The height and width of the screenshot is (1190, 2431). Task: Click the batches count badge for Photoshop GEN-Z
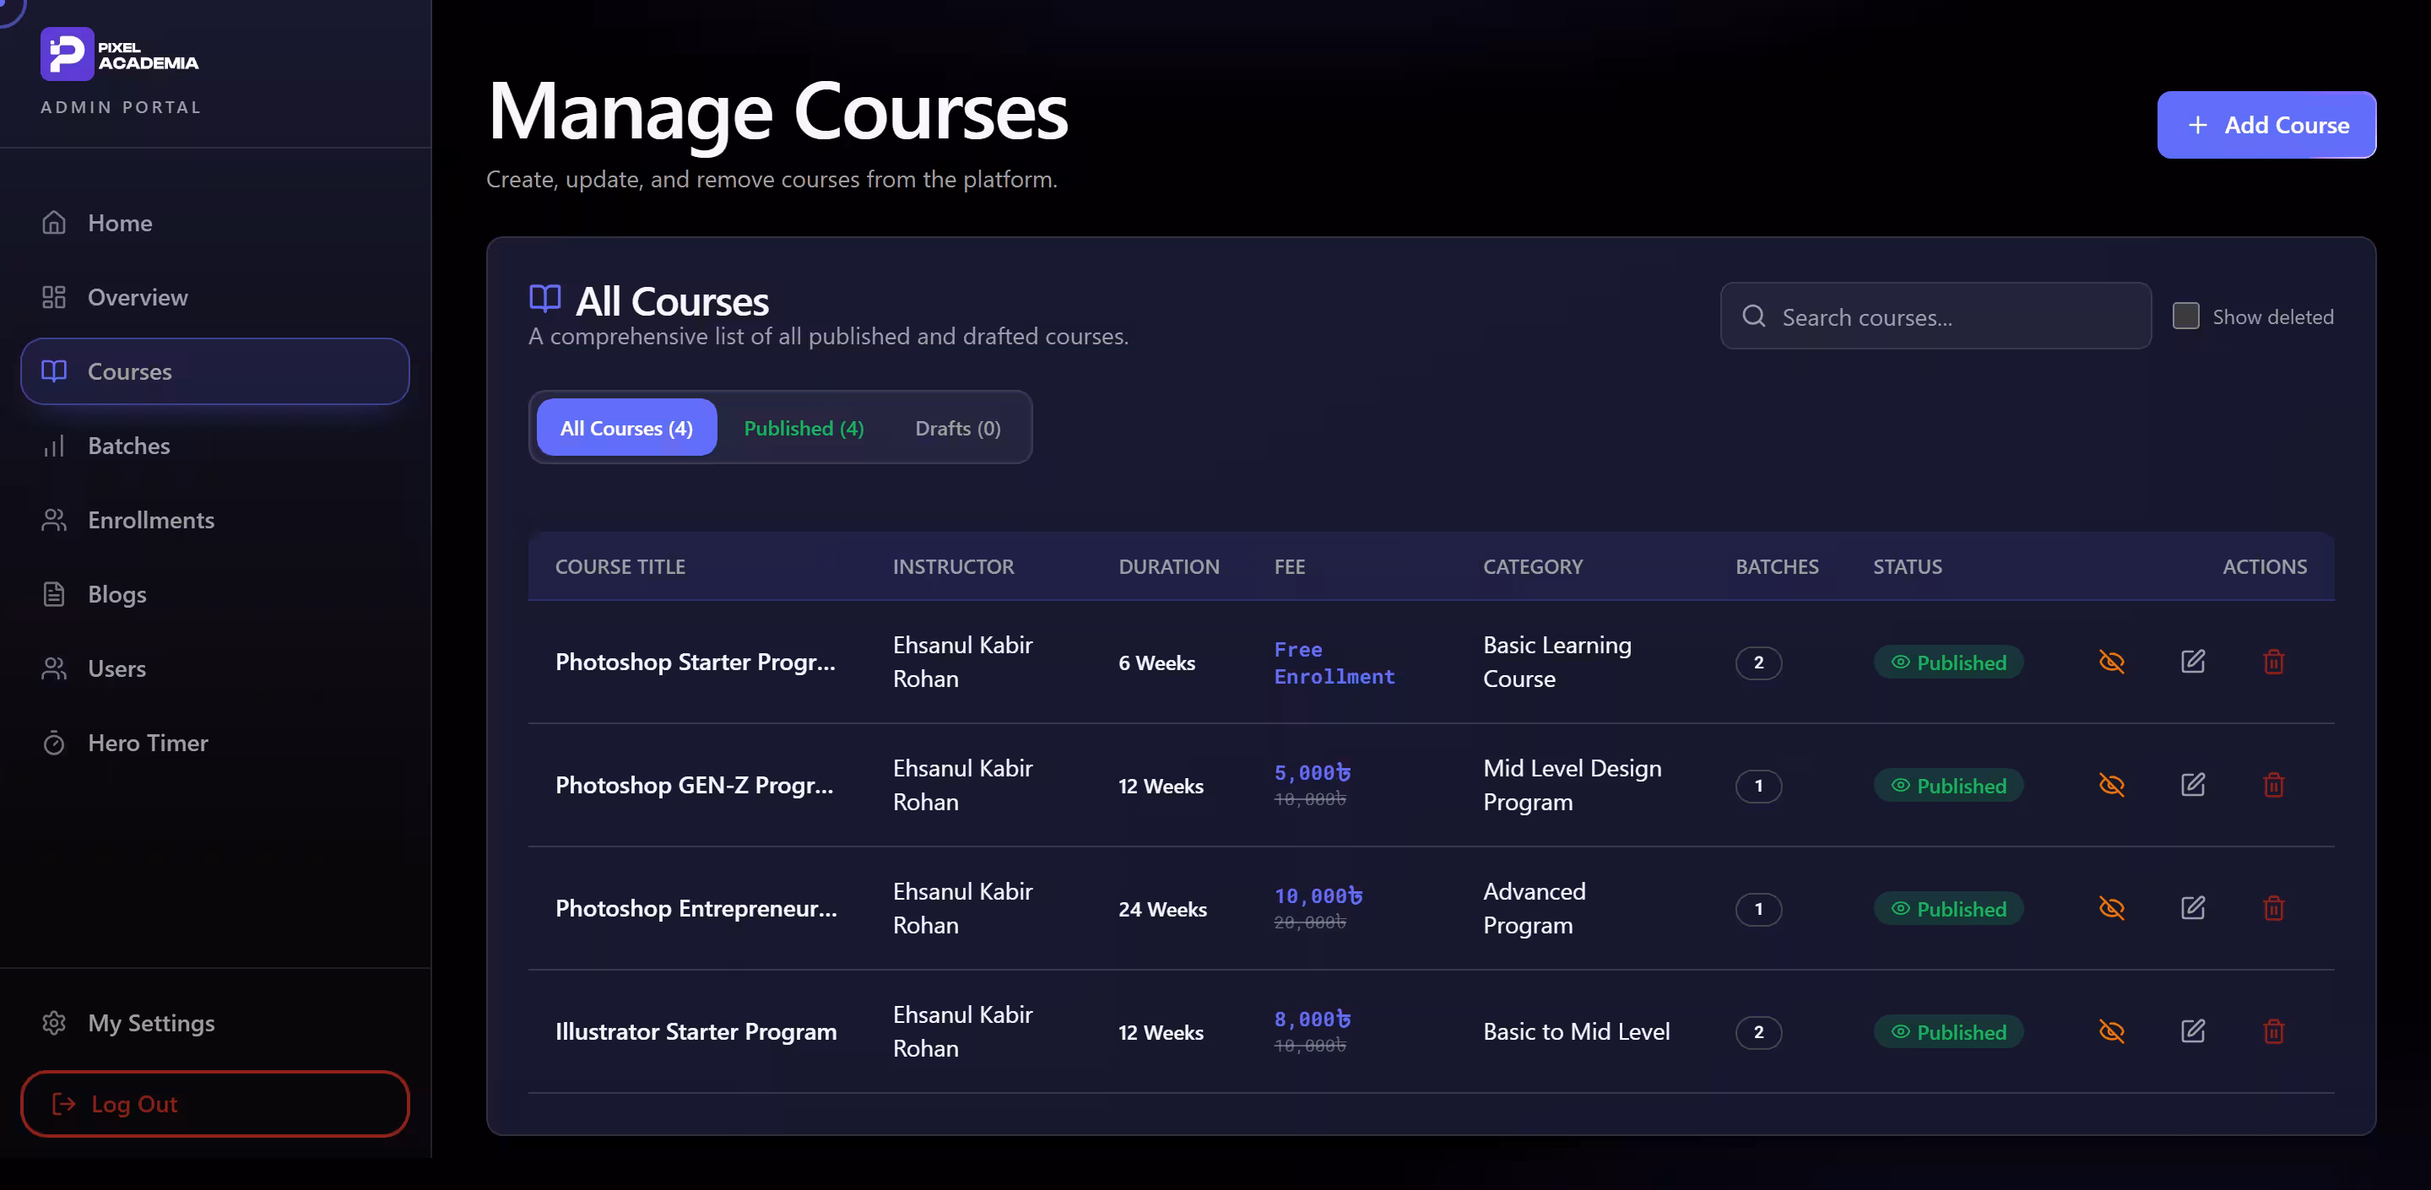click(x=1757, y=785)
